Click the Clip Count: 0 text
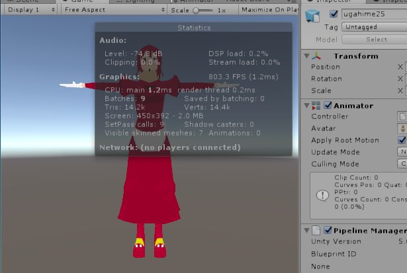Image resolution: width=407 pixels, height=273 pixels. [x=356, y=178]
